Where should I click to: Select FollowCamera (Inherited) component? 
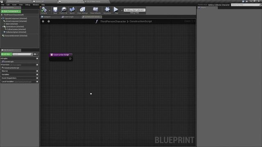(16, 29)
